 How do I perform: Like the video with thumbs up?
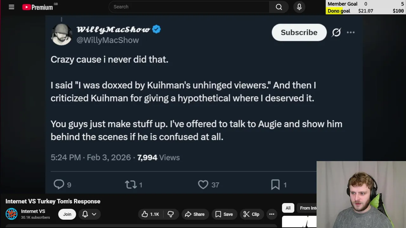pyautogui.click(x=150, y=214)
